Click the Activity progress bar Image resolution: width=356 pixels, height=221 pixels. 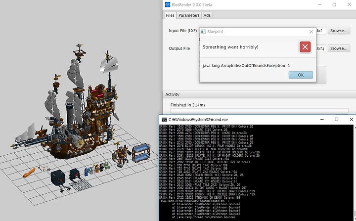(260, 111)
